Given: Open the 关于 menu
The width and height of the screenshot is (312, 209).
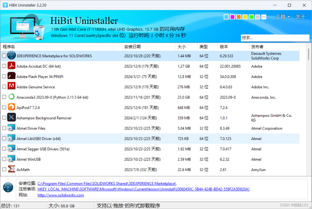Looking at the screenshot, I should pos(300,17).
